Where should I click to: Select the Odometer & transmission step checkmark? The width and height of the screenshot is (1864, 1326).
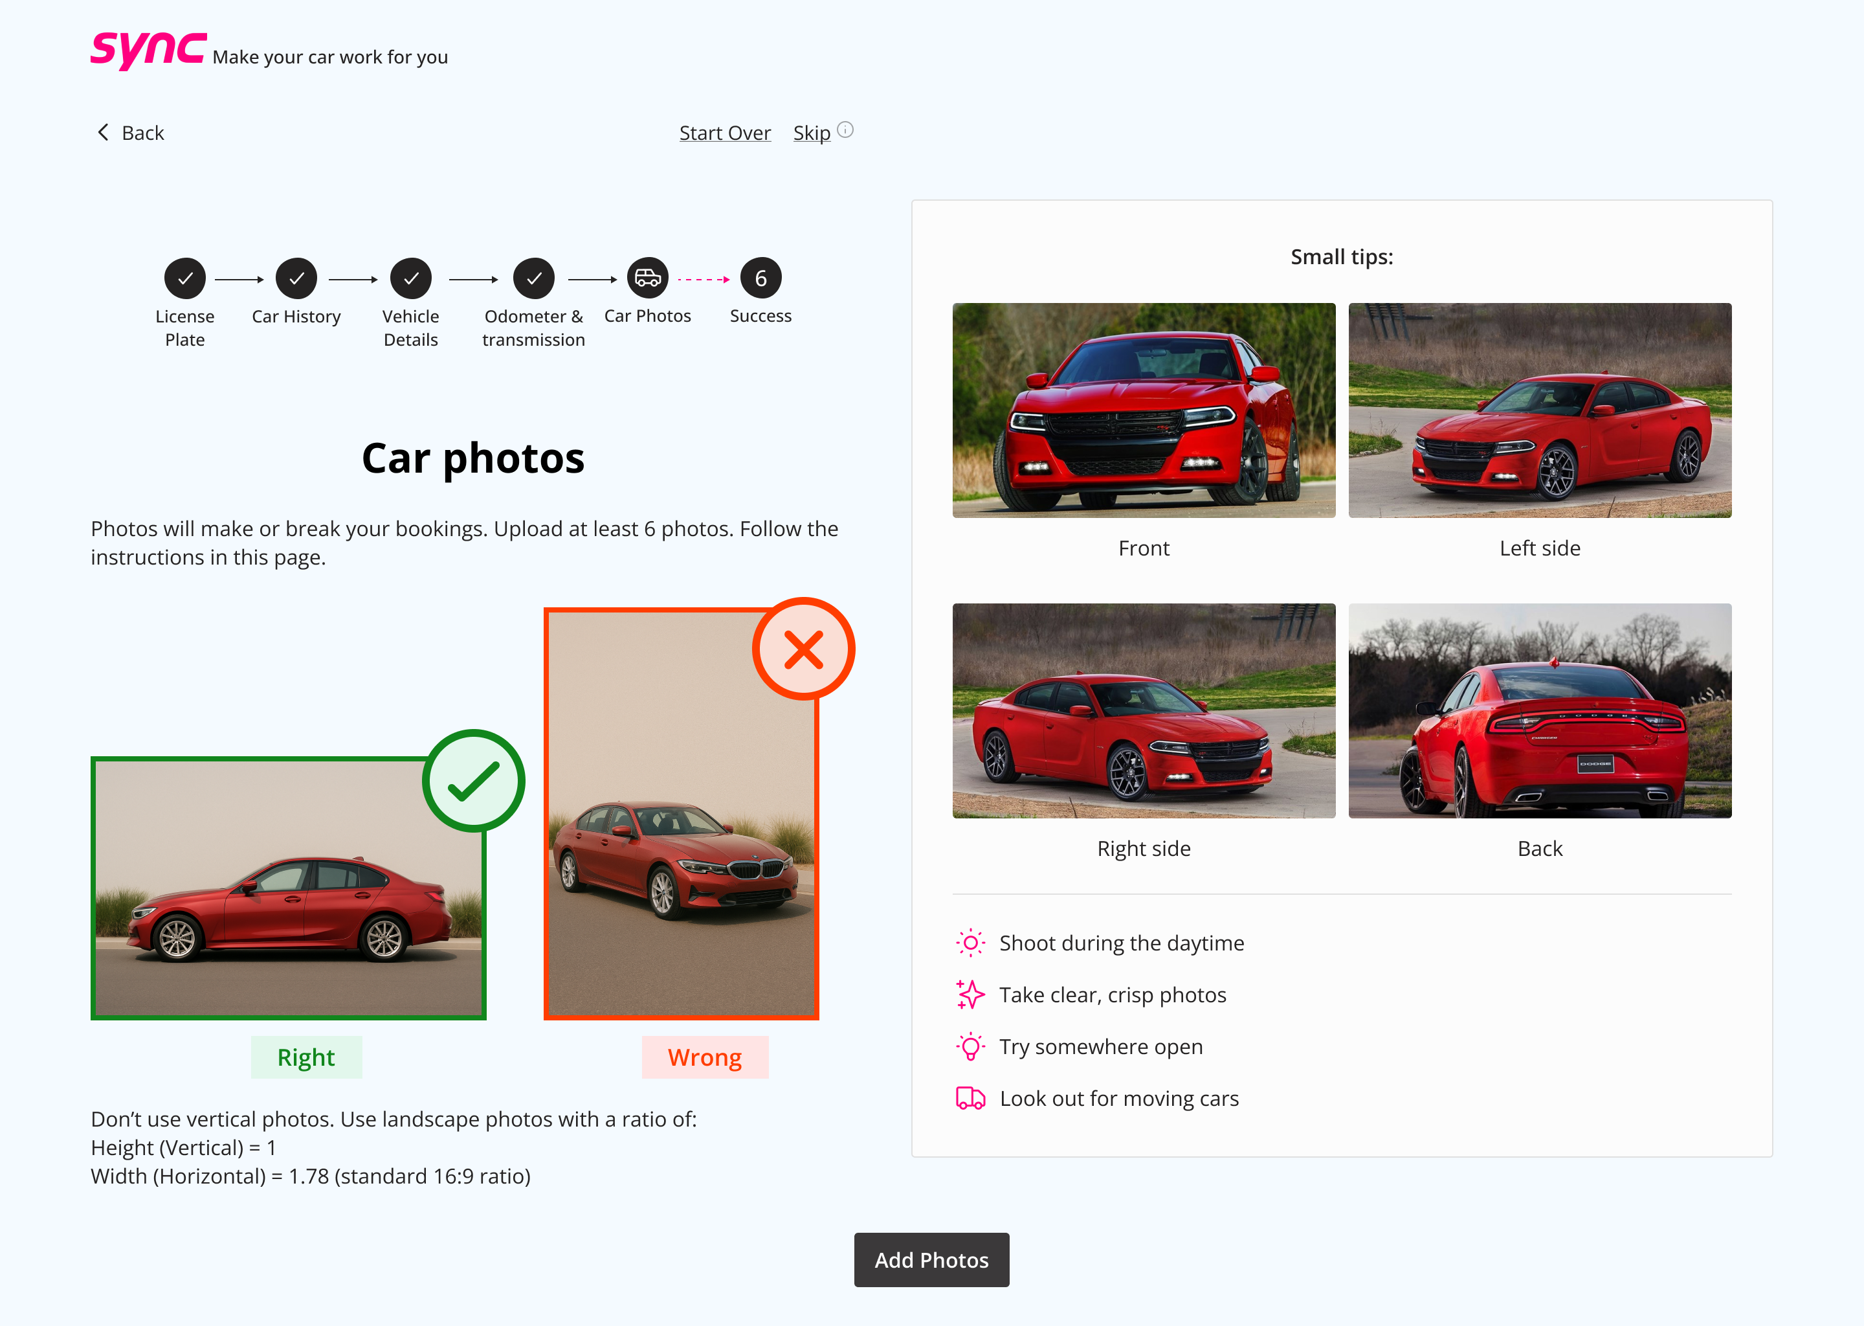pos(534,278)
